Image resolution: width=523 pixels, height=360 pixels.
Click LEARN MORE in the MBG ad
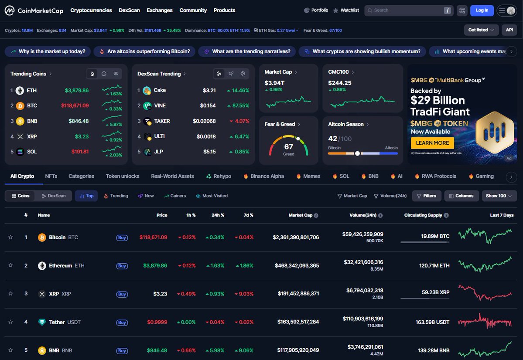point(432,143)
